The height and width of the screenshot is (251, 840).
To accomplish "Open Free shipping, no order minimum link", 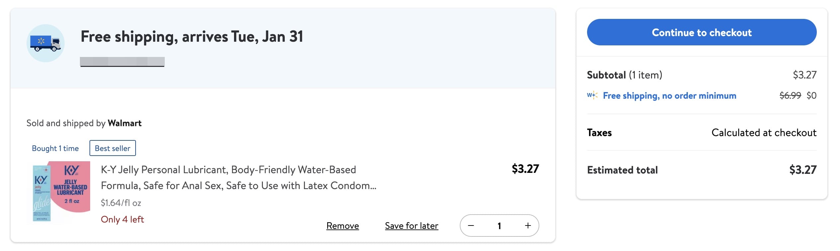I will click(669, 96).
